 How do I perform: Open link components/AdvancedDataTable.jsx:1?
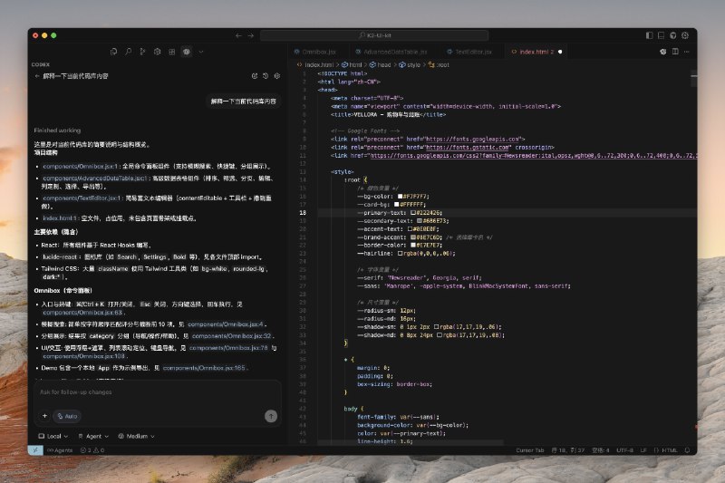tap(95, 179)
